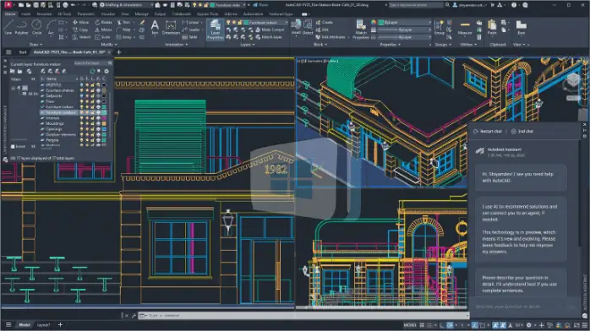
Task: Open the Drafting & Annotation workspace dropdown
Action: pos(127,5)
